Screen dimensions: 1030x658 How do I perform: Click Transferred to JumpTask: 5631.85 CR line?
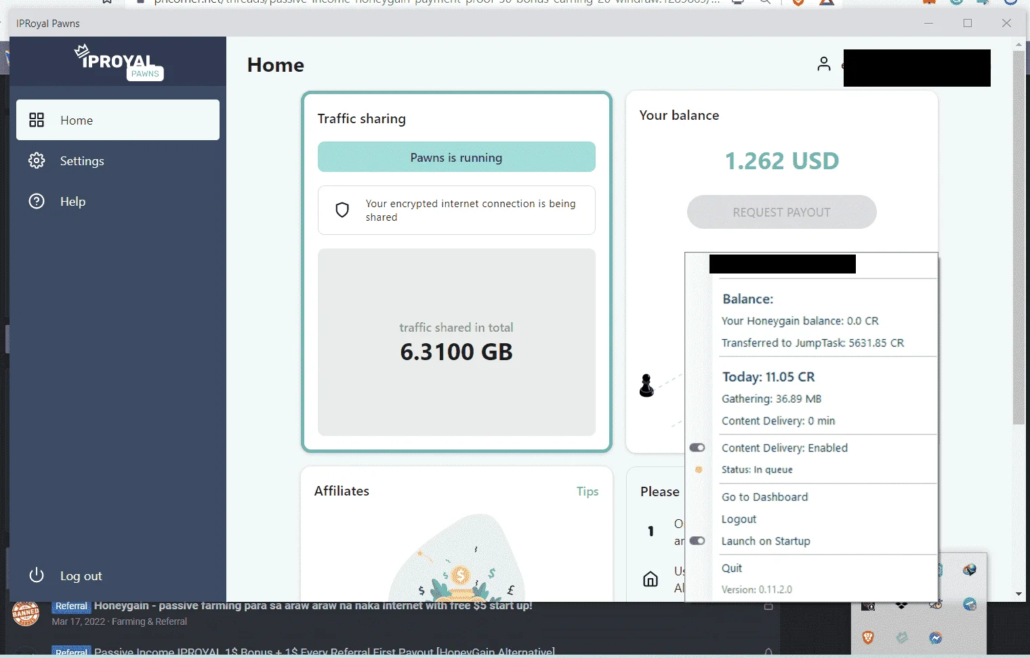pos(812,343)
